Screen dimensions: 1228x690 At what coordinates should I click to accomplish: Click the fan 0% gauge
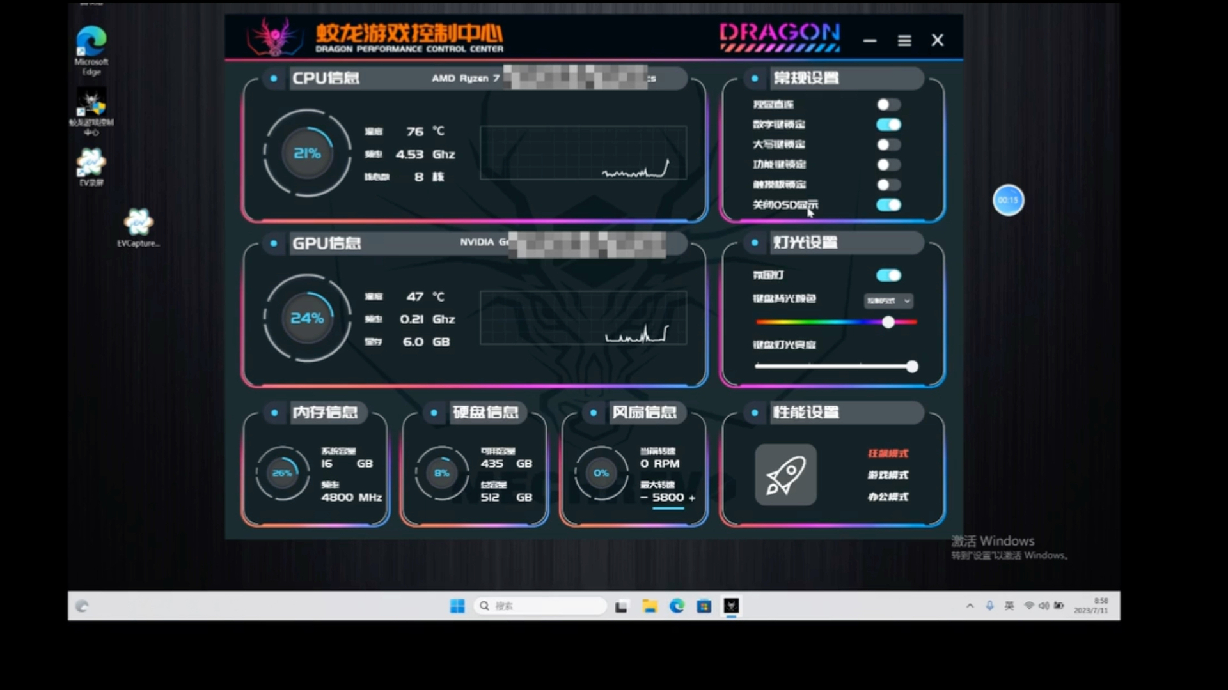click(601, 473)
